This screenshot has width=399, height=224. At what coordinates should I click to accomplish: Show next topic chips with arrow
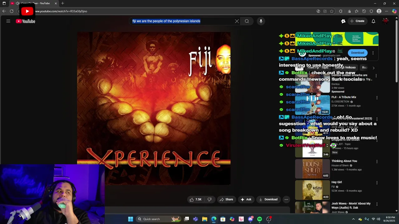tap(373, 68)
